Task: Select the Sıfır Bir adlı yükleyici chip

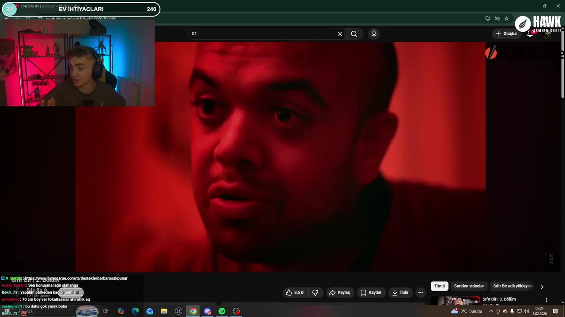Action: (513, 286)
